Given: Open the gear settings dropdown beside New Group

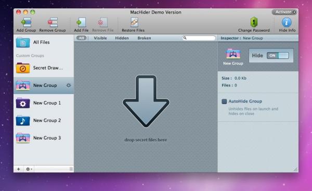Looking at the screenshot, I should click(69, 85).
